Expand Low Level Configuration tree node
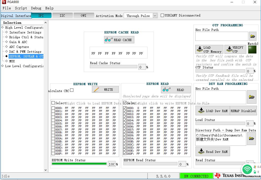The image size is (261, 180). coord(3,66)
